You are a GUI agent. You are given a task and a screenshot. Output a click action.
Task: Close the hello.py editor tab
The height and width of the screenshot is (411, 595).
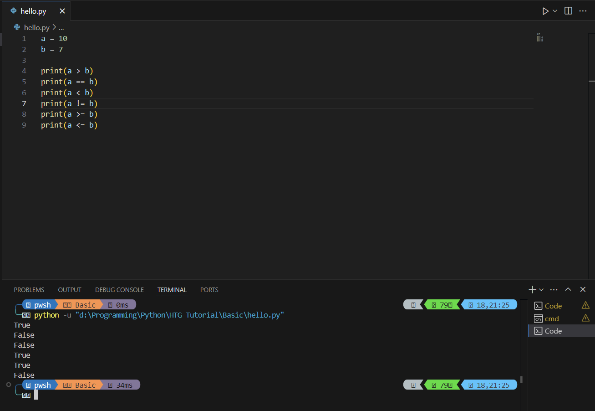[62, 11]
